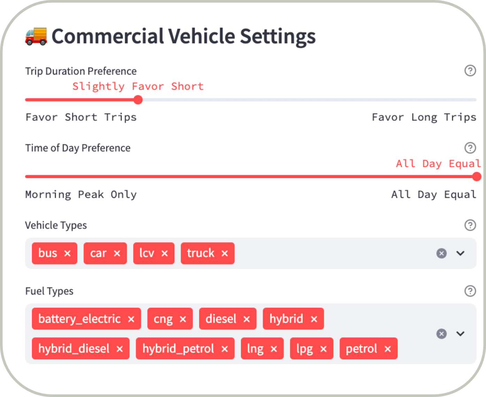Click help icon for Trip Duration Preference
The height and width of the screenshot is (397, 486).
470,71
